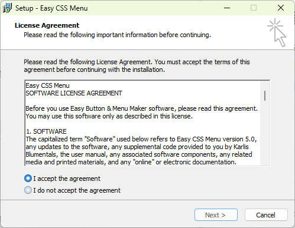
Task: Click the instruction paragraph above the license box
Action: click(x=137, y=65)
